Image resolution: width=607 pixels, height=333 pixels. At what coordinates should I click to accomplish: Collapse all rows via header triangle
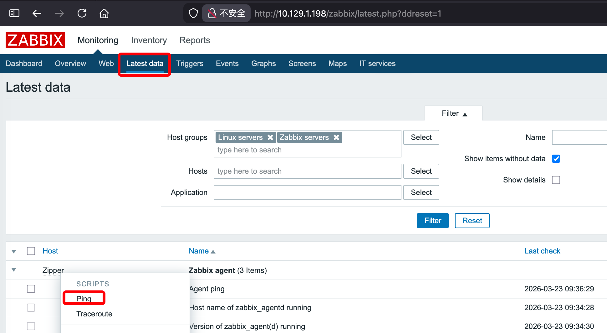pyautogui.click(x=14, y=251)
